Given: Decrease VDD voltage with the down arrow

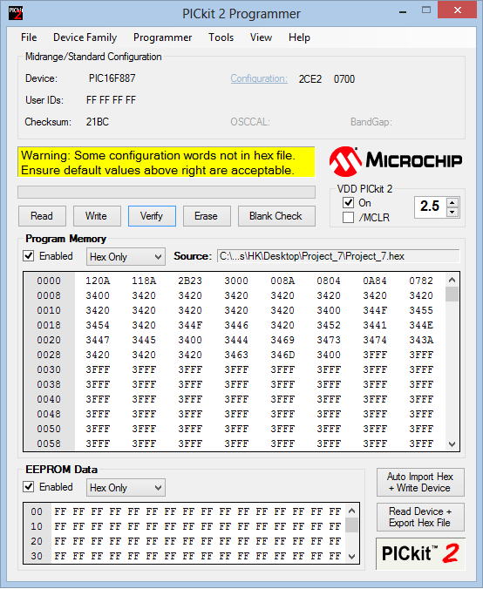Looking at the screenshot, I should 452,213.
